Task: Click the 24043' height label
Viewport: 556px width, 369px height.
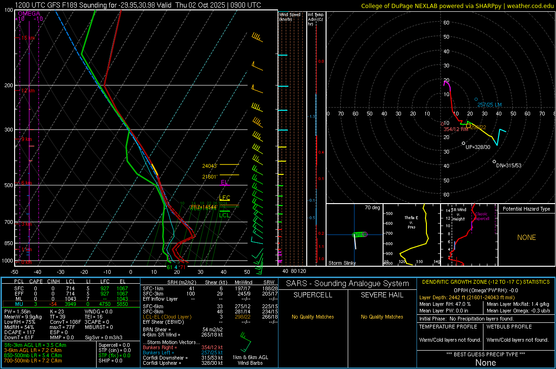Action: point(210,166)
